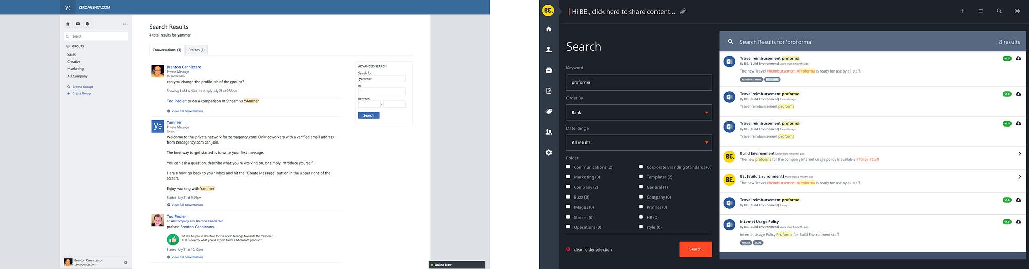The image size is (1029, 269).
Task: Click the plus icon in BE. top bar
Action: tap(962, 11)
